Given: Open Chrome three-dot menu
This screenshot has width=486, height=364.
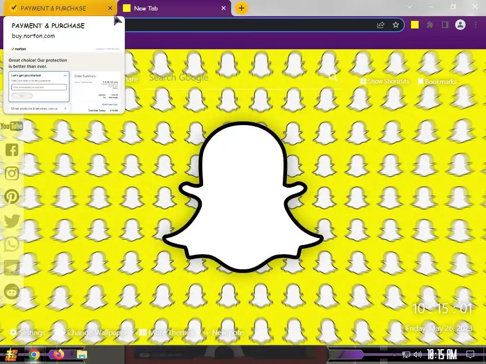Looking at the screenshot, I should [x=476, y=25].
